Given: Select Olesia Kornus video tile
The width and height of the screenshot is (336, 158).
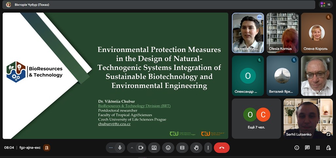Looking at the screenshot, I should [282, 33].
